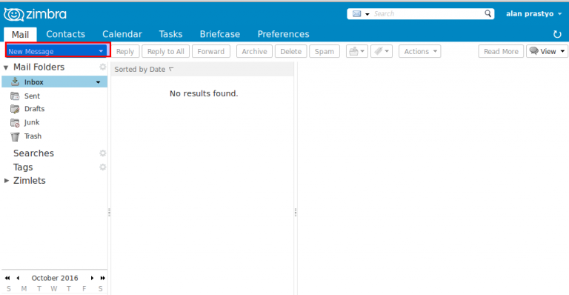Expand the Zimlets section
569x295 pixels.
(6, 180)
